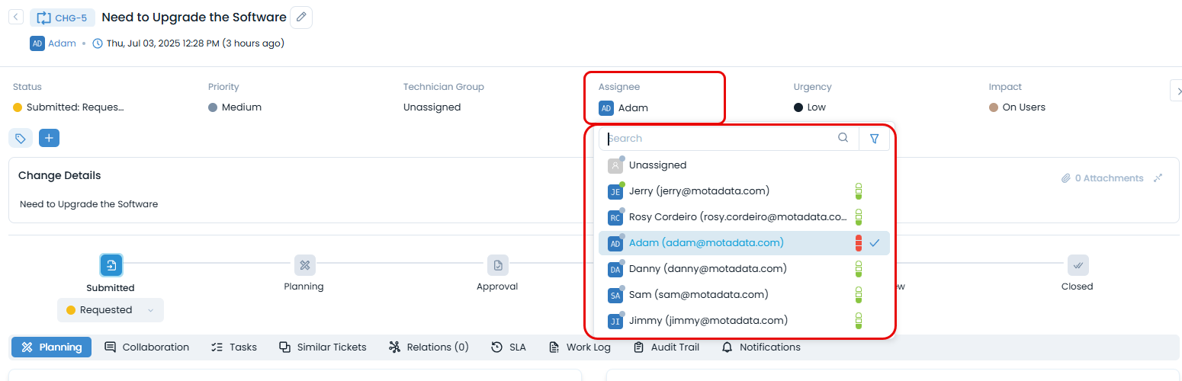This screenshot has width=1182, height=381.
Task: Switch to the Work Log tab
Action: pyautogui.click(x=580, y=347)
